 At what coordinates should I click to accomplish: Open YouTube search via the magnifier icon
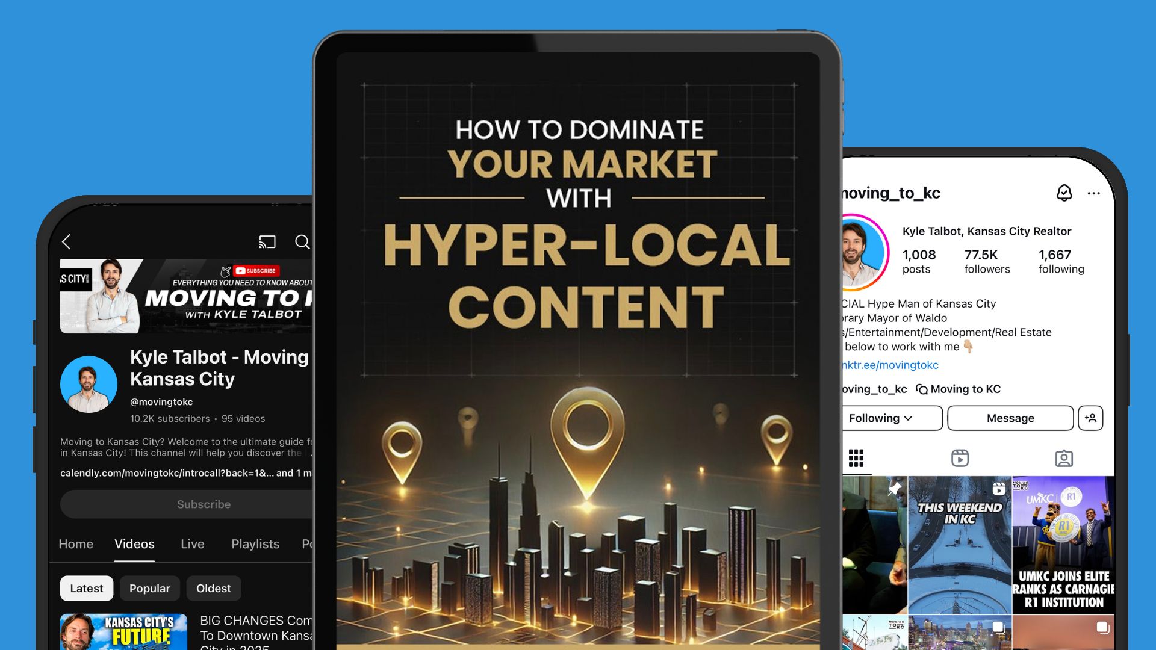pos(303,243)
